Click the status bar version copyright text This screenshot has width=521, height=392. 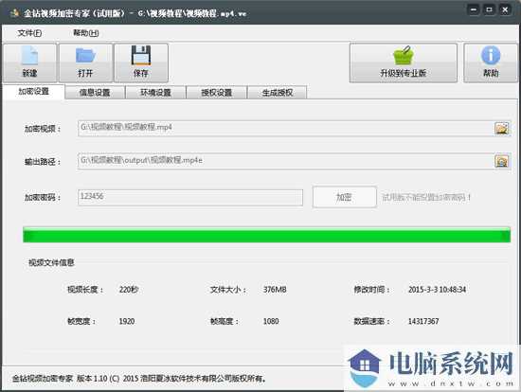tap(139, 378)
